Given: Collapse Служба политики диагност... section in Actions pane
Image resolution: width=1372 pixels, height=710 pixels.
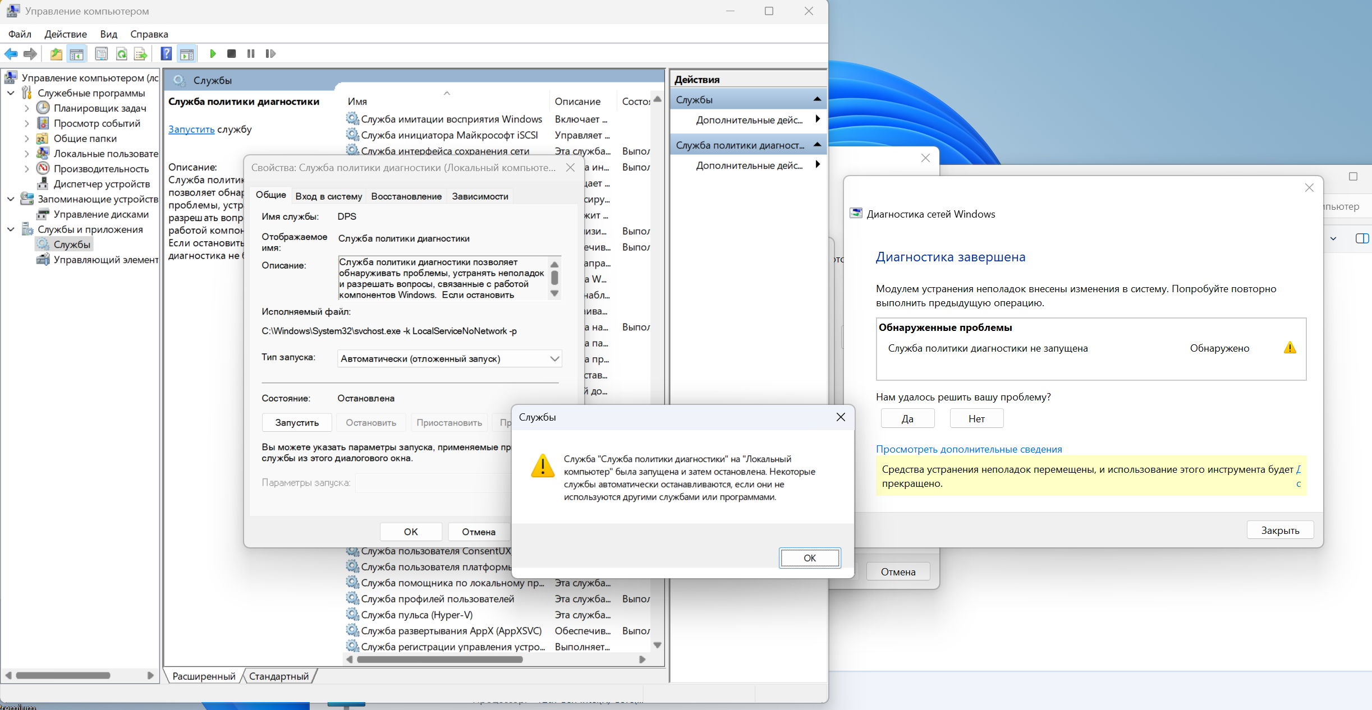Looking at the screenshot, I should click(817, 145).
